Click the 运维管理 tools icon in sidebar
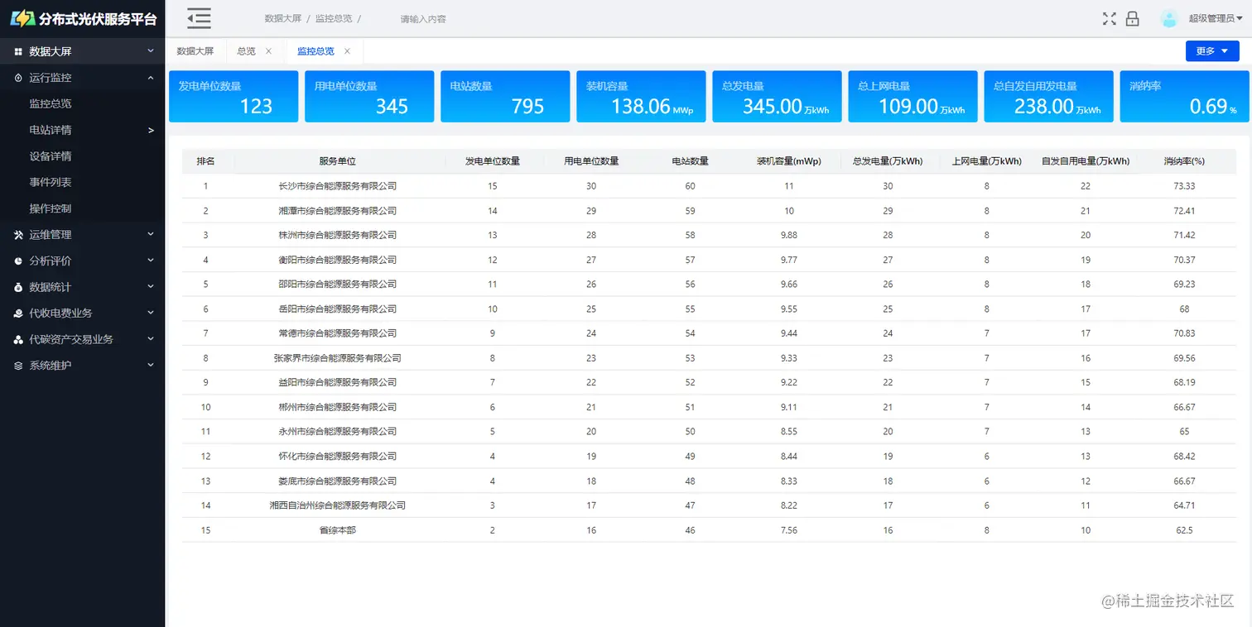 click(x=18, y=235)
